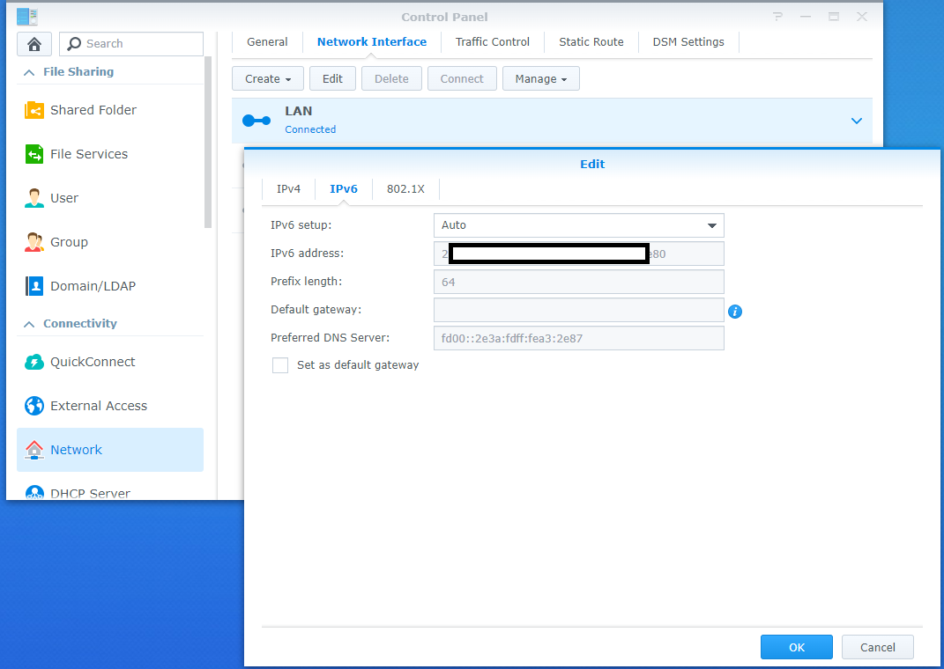This screenshot has height=669, width=944.
Task: Go to the Traffic Control tab
Action: [492, 41]
